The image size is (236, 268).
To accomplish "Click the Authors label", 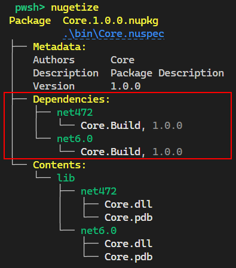I will (x=54, y=60).
